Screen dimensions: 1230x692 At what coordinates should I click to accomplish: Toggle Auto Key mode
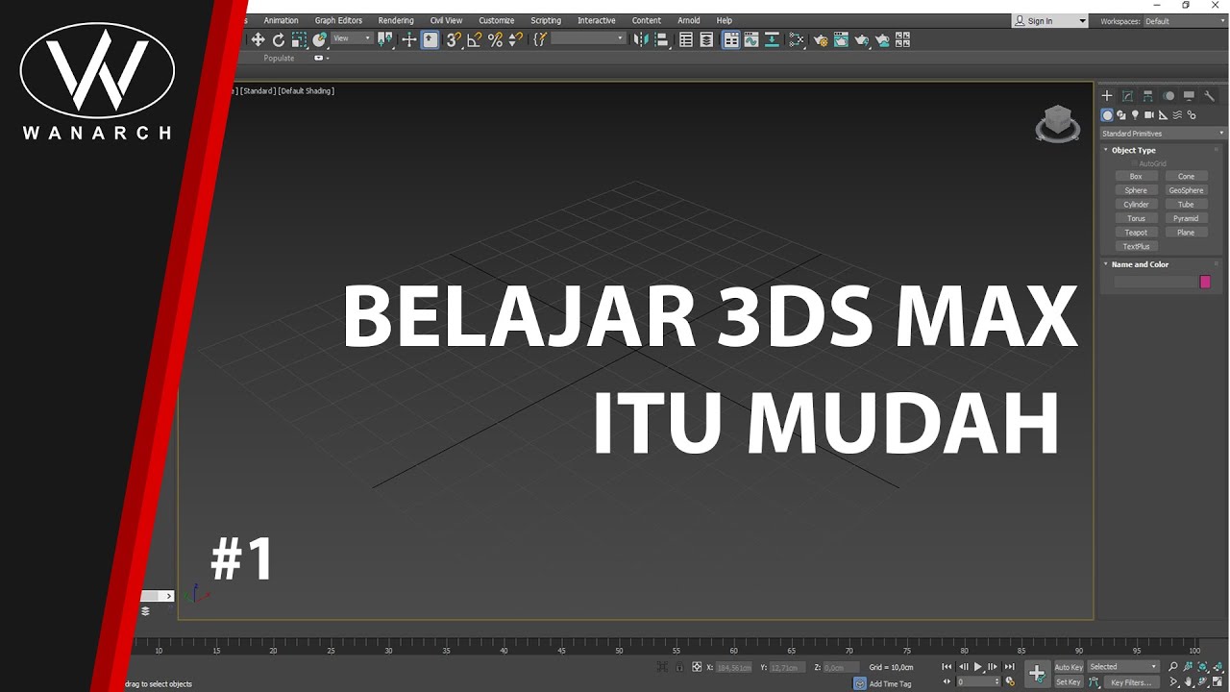(1069, 667)
